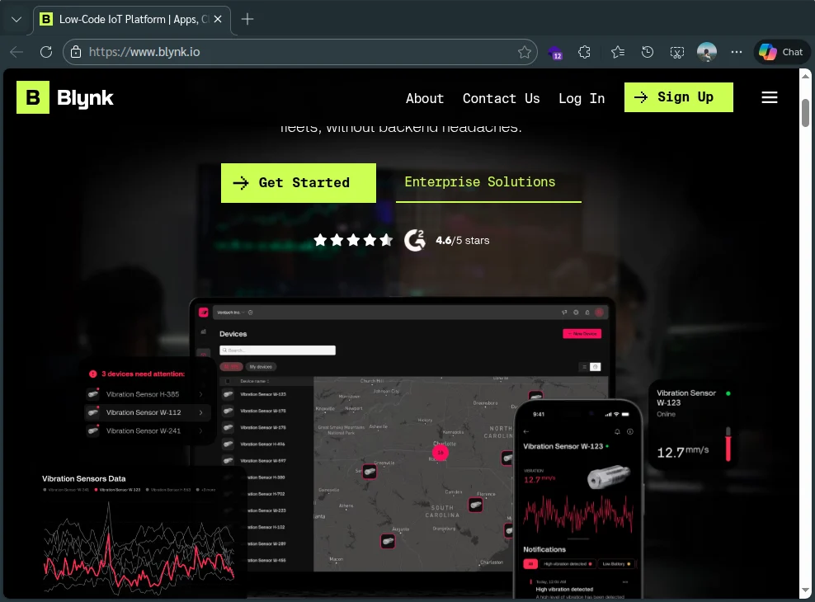This screenshot has height=602, width=815.
Task: Click the Get Started button
Action: (x=298, y=183)
